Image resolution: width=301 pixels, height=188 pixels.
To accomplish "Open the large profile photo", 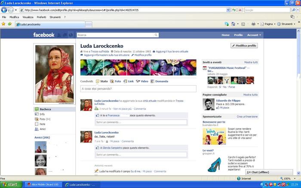I will [x=55, y=74].
